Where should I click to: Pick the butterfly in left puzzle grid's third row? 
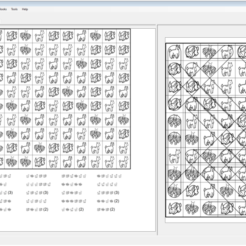[x=81, y=64]
